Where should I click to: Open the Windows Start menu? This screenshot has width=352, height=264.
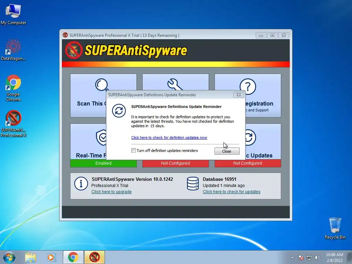9,257
